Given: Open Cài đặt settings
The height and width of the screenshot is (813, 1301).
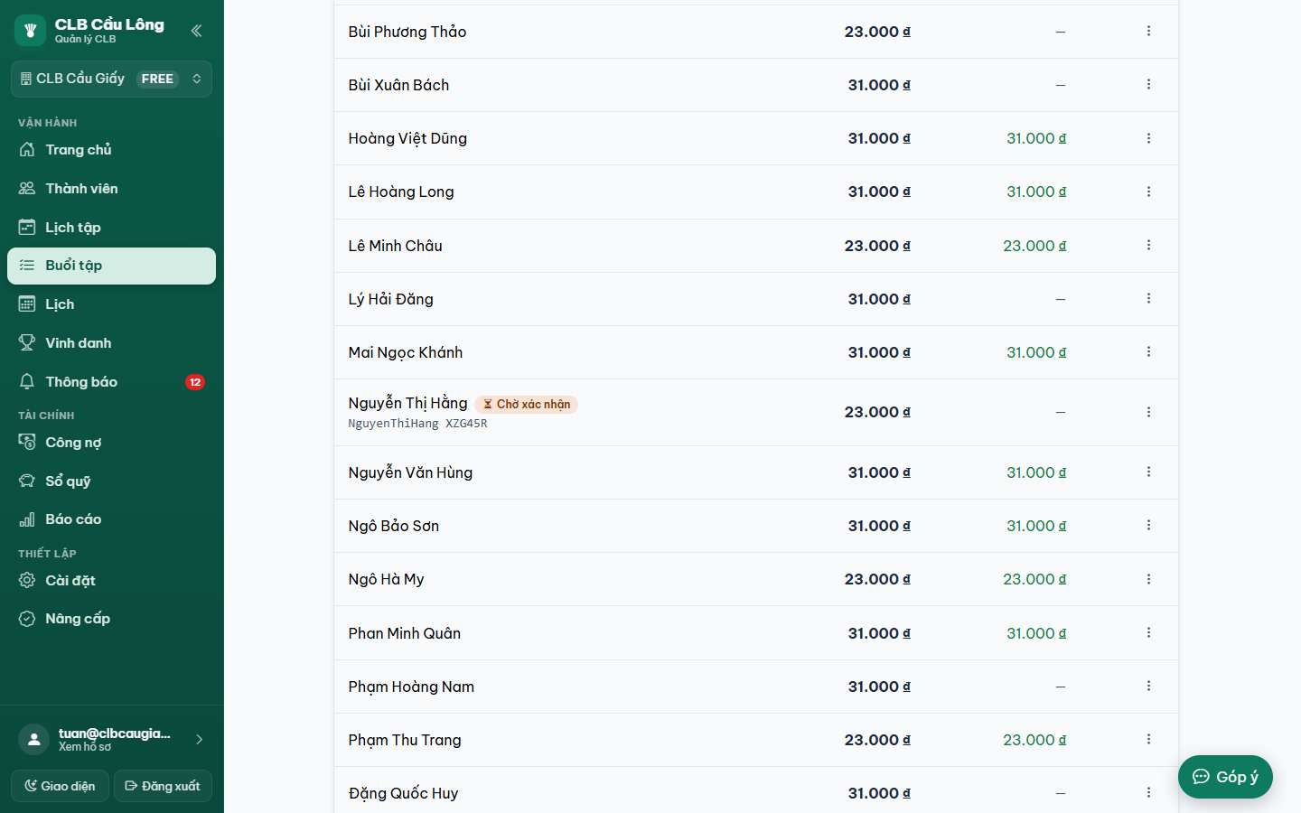Looking at the screenshot, I should click(x=111, y=581).
